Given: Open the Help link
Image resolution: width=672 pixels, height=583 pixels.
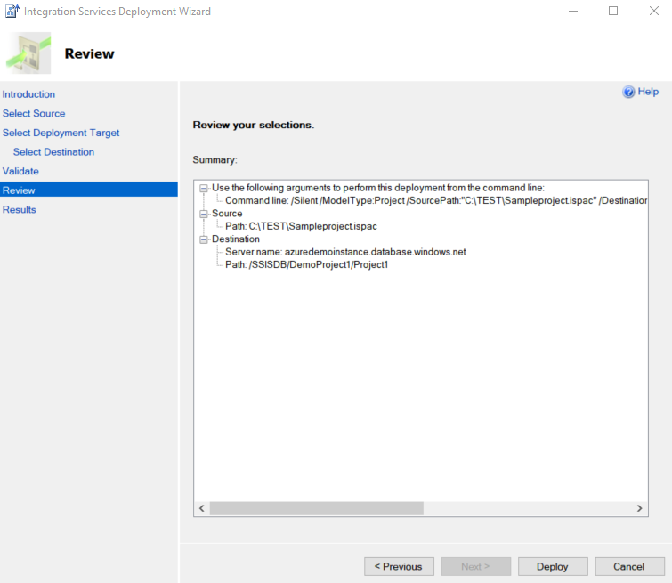Looking at the screenshot, I should (648, 92).
